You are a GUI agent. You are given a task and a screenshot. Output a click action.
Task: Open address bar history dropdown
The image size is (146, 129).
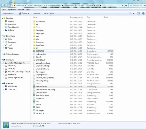[123, 5]
